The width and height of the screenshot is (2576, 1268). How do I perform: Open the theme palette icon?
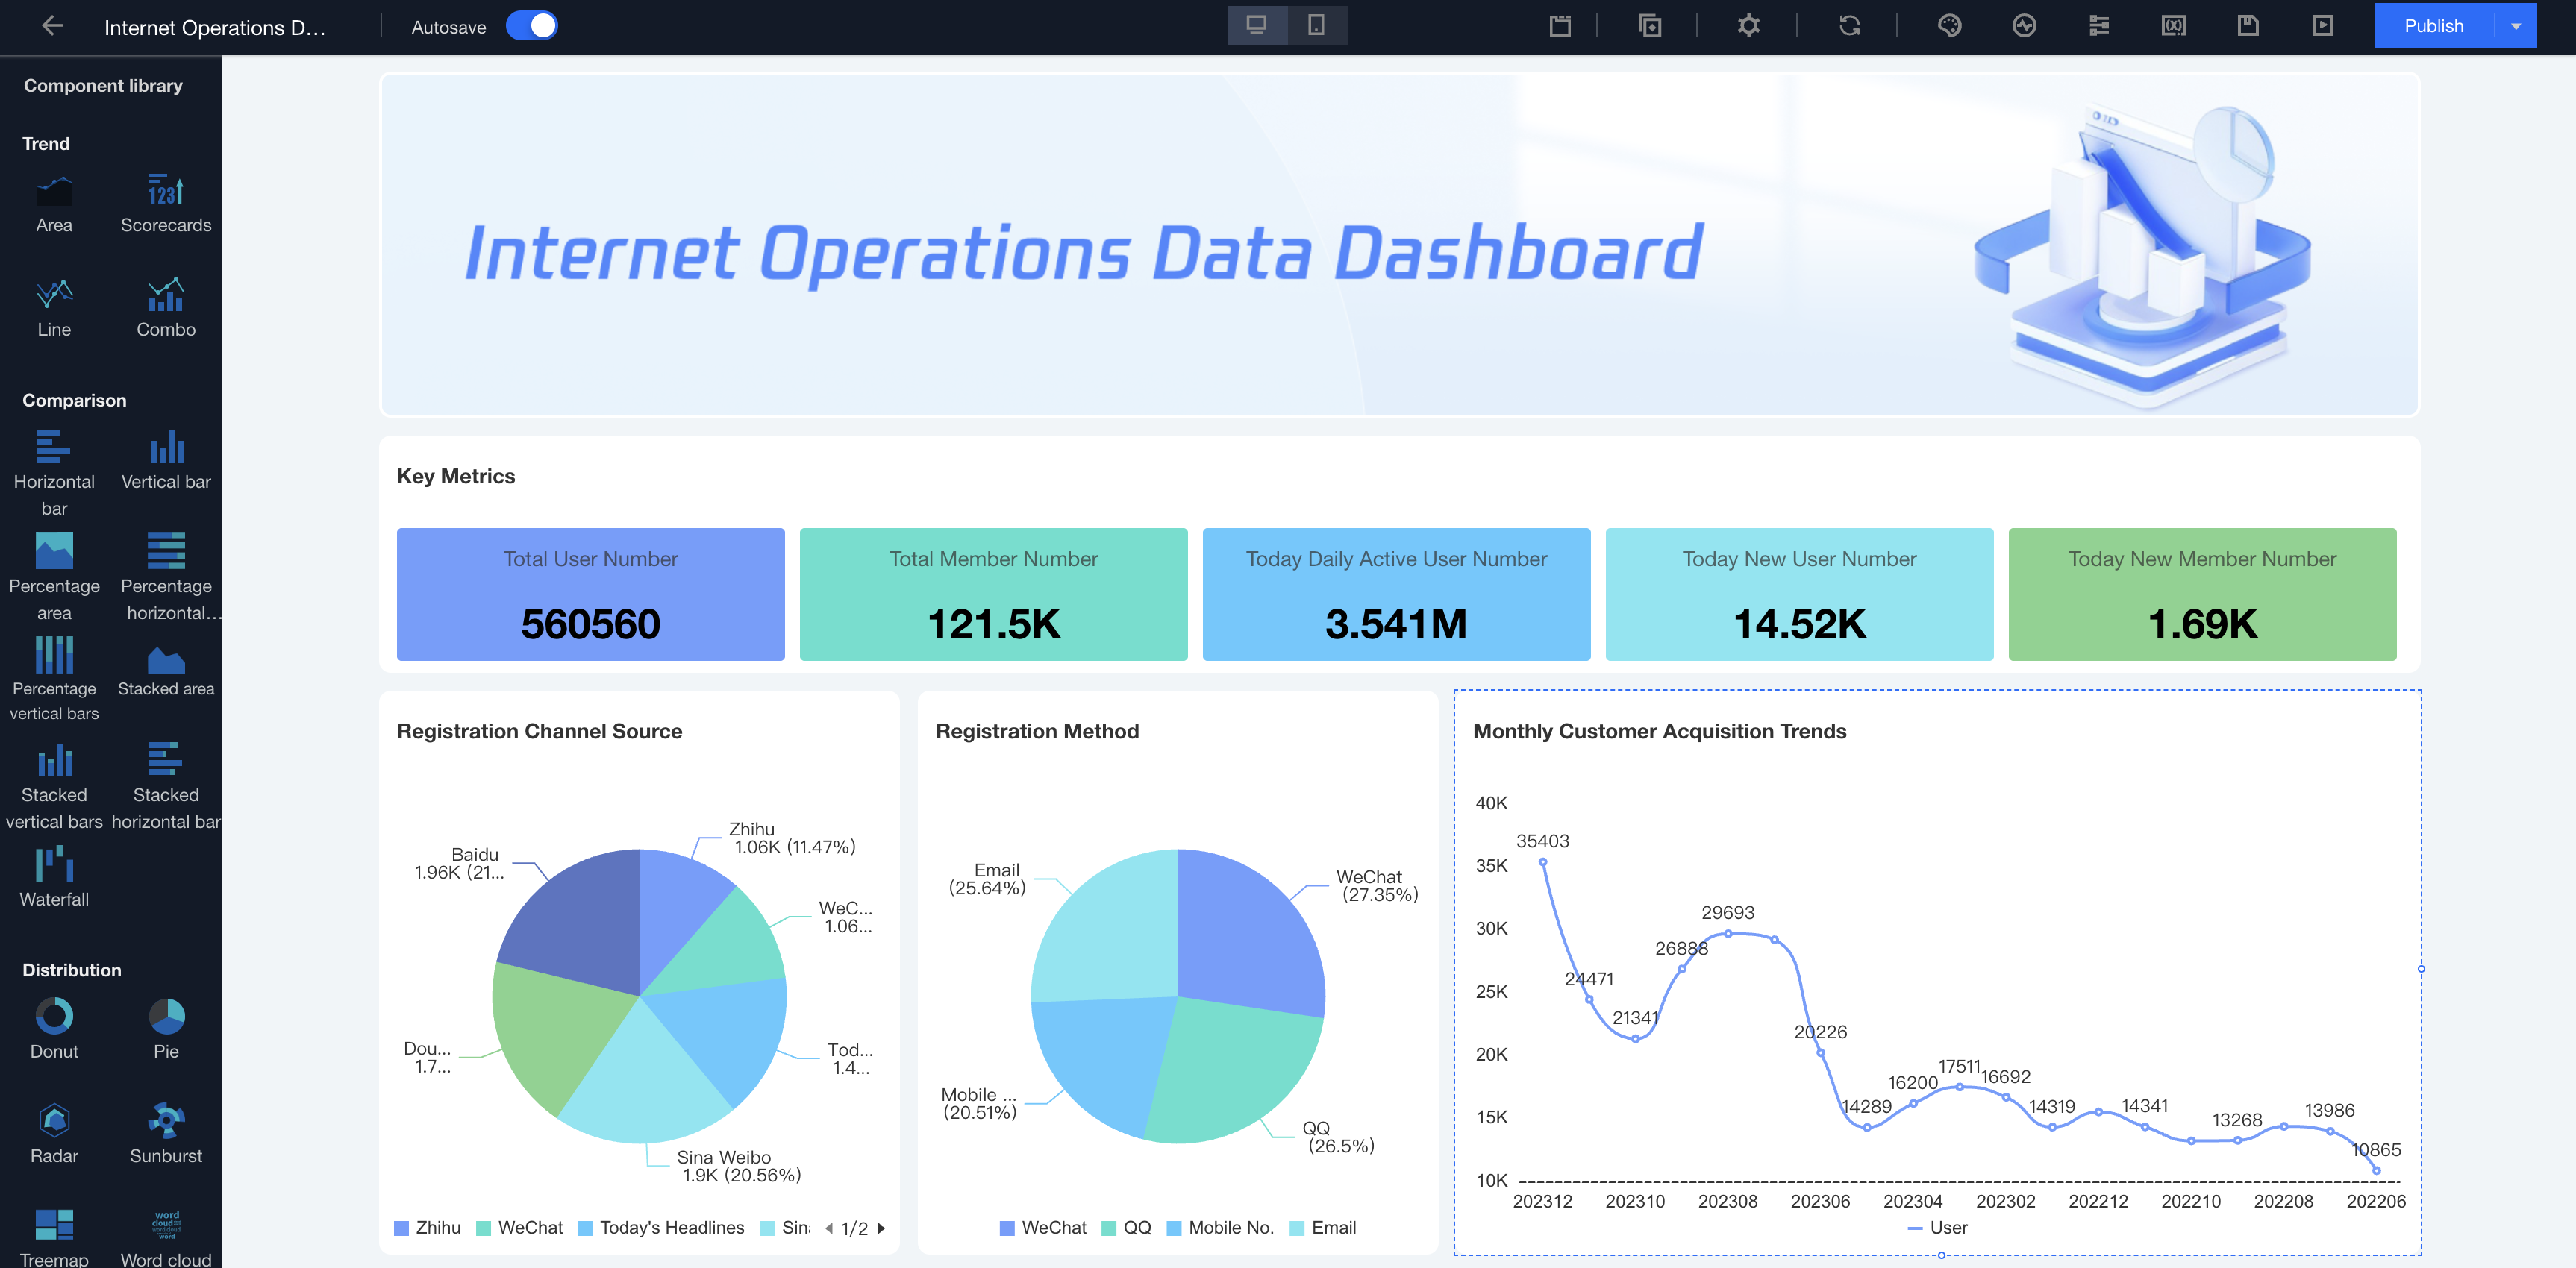(1949, 26)
